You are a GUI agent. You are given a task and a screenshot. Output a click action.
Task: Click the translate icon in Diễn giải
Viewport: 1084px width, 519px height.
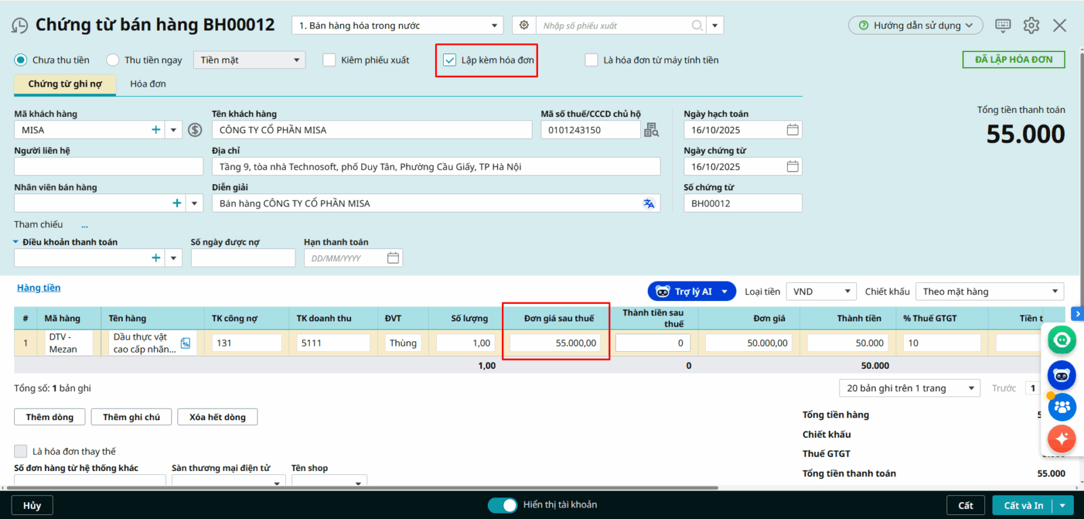coord(648,204)
